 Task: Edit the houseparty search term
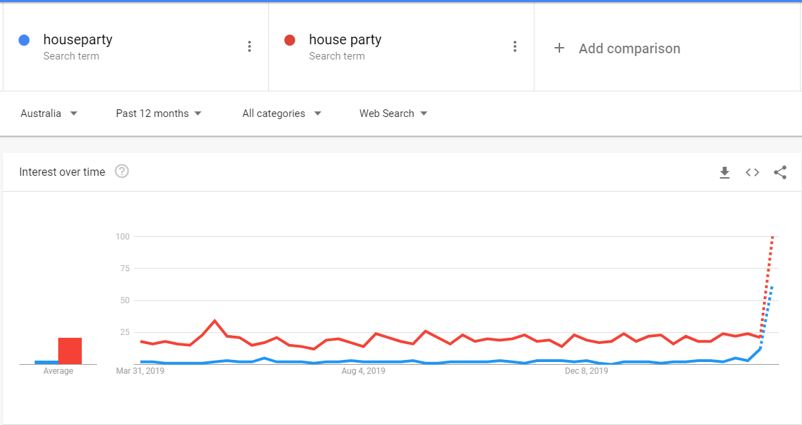coord(78,40)
